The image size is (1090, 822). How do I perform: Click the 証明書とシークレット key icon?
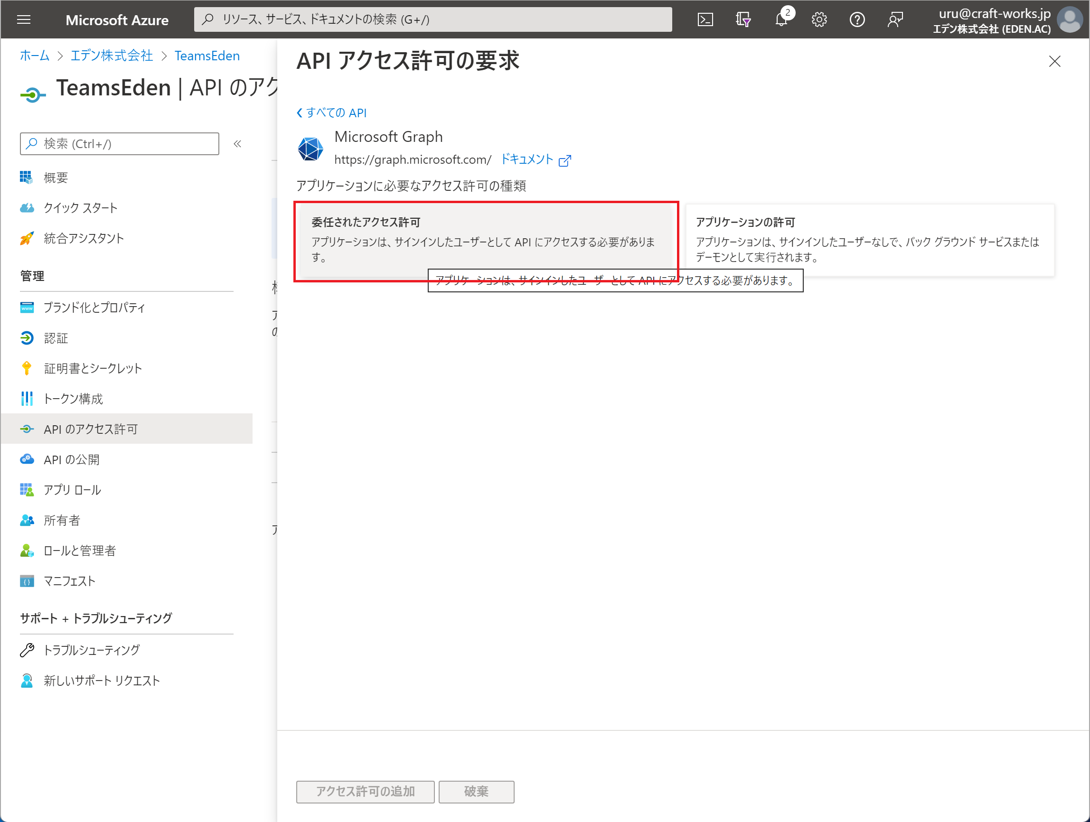tap(27, 368)
